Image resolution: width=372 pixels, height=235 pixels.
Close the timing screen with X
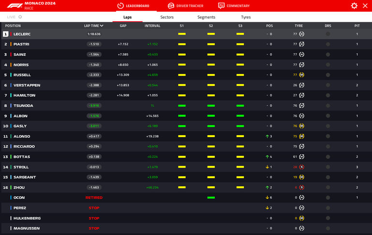(x=365, y=6)
